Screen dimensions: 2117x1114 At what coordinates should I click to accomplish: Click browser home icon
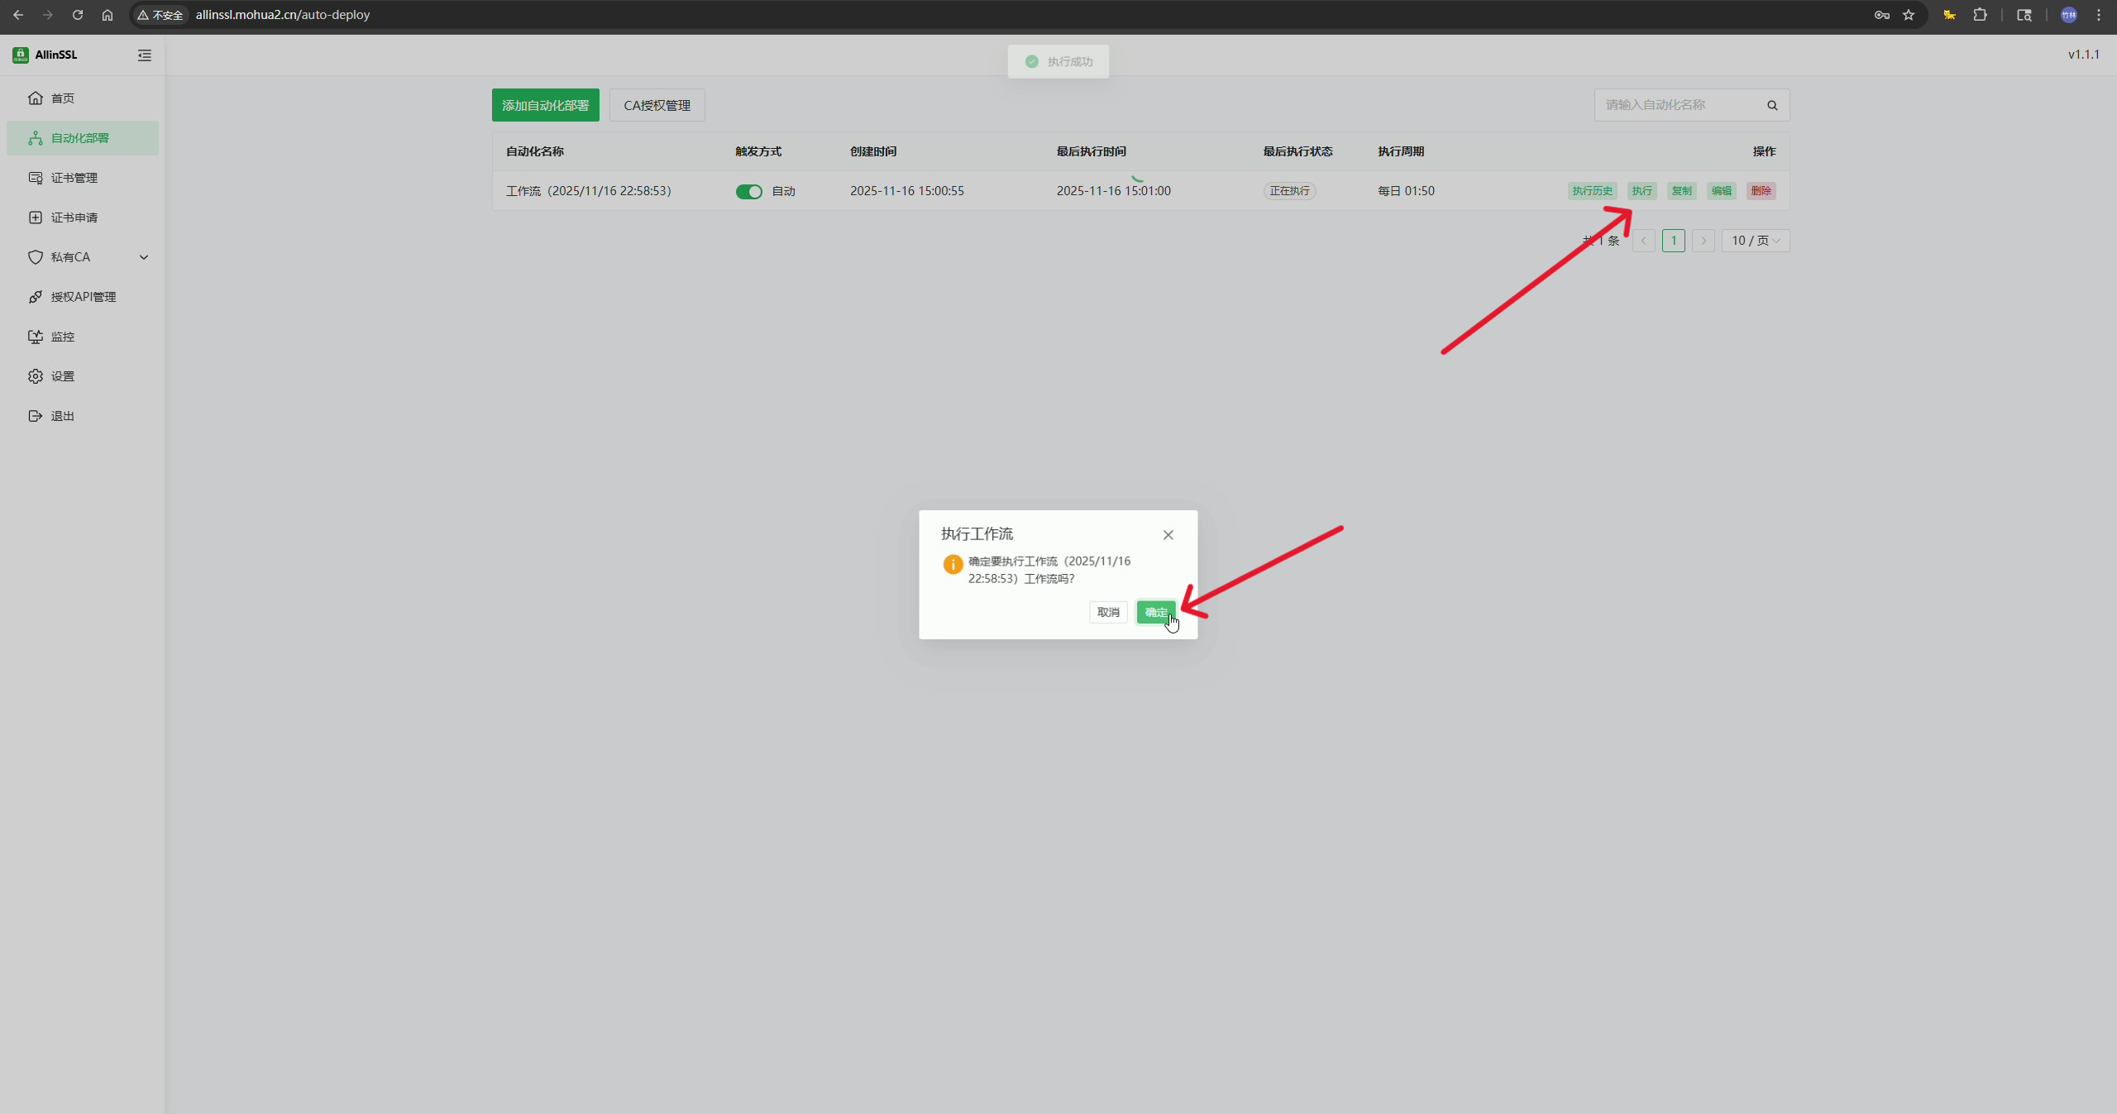108,15
